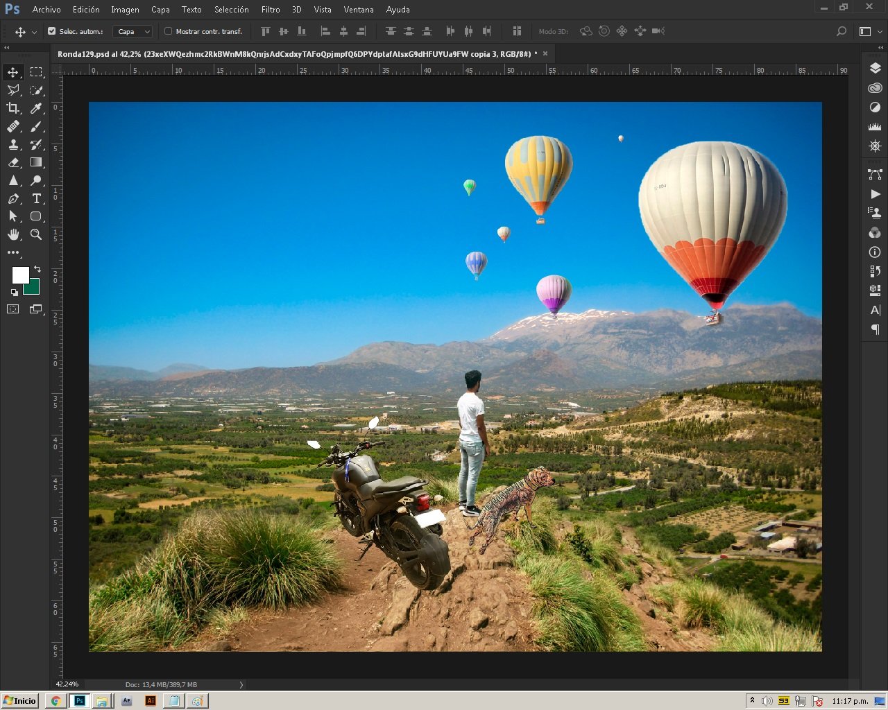Click the taskbar volume speaker icon
888x710 pixels.
coord(767,701)
